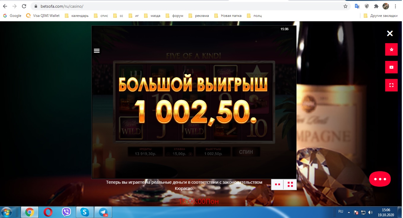Open the Chrome extensions puzzle menu
The image size is (403, 218).
376,6
